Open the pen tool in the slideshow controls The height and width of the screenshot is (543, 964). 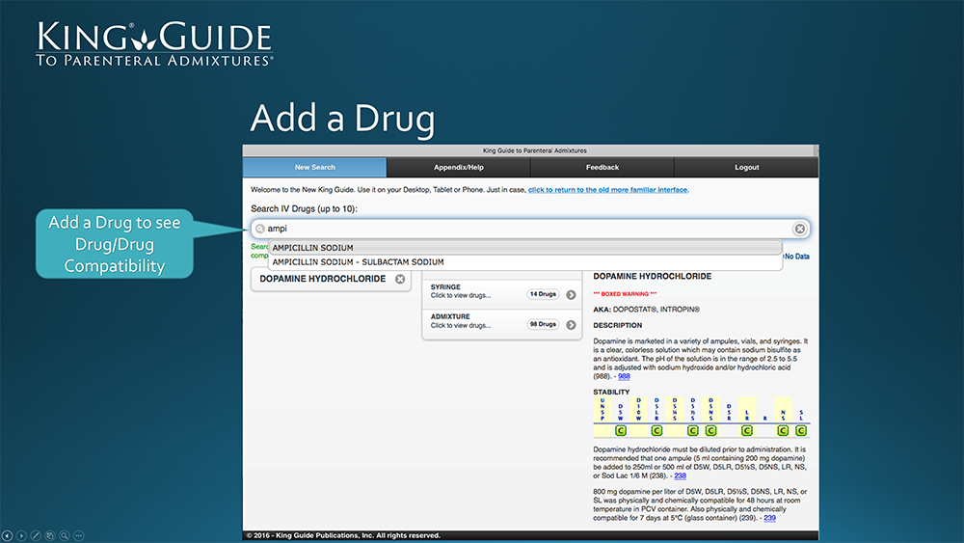click(x=36, y=535)
